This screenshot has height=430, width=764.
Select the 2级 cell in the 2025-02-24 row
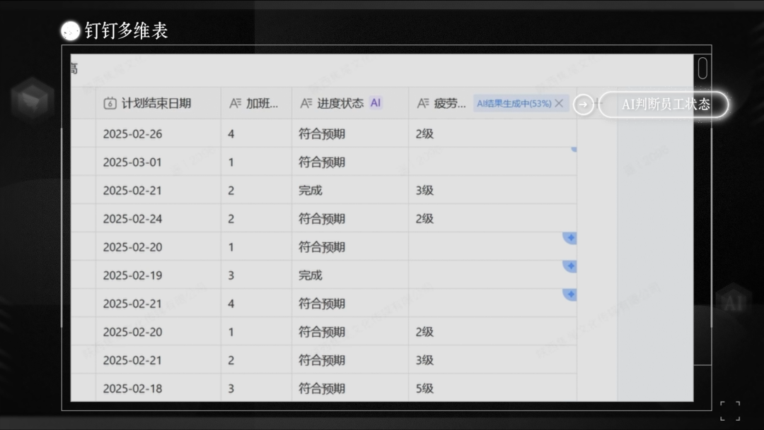pyautogui.click(x=492, y=218)
